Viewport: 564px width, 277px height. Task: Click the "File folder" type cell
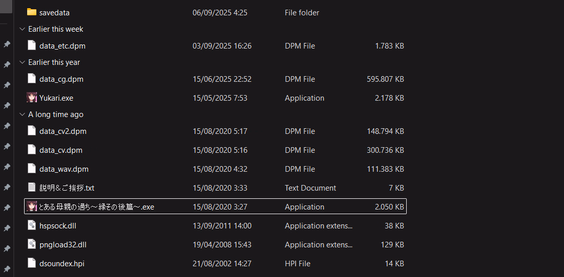302,13
